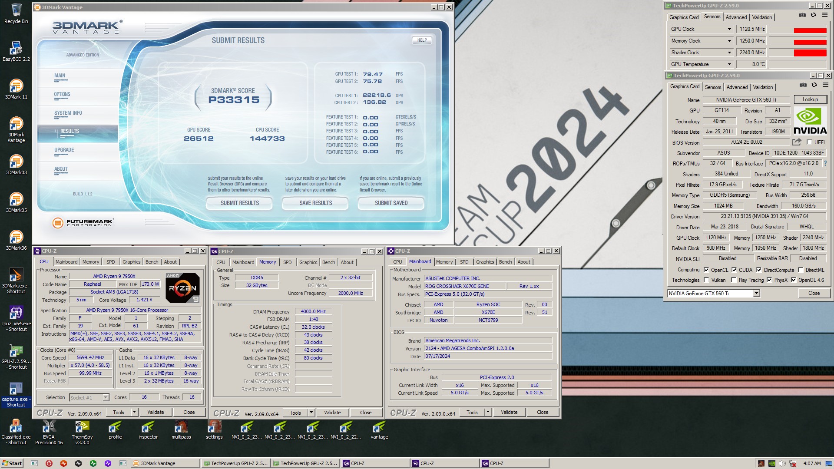Image resolution: width=834 pixels, height=469 pixels.
Task: Click Shader Clock sensor graph bar
Action: [x=798, y=53]
